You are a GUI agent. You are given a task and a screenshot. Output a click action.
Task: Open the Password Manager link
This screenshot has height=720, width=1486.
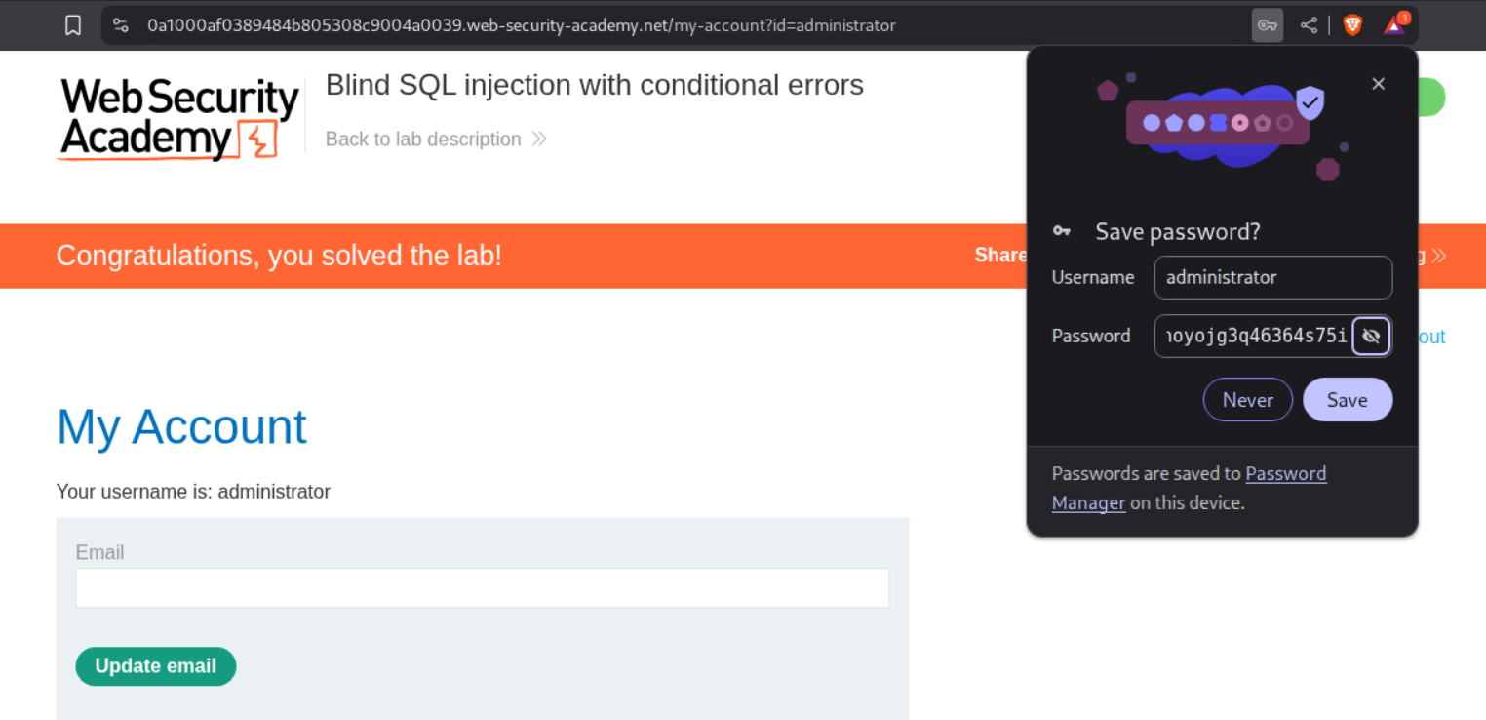point(1286,474)
